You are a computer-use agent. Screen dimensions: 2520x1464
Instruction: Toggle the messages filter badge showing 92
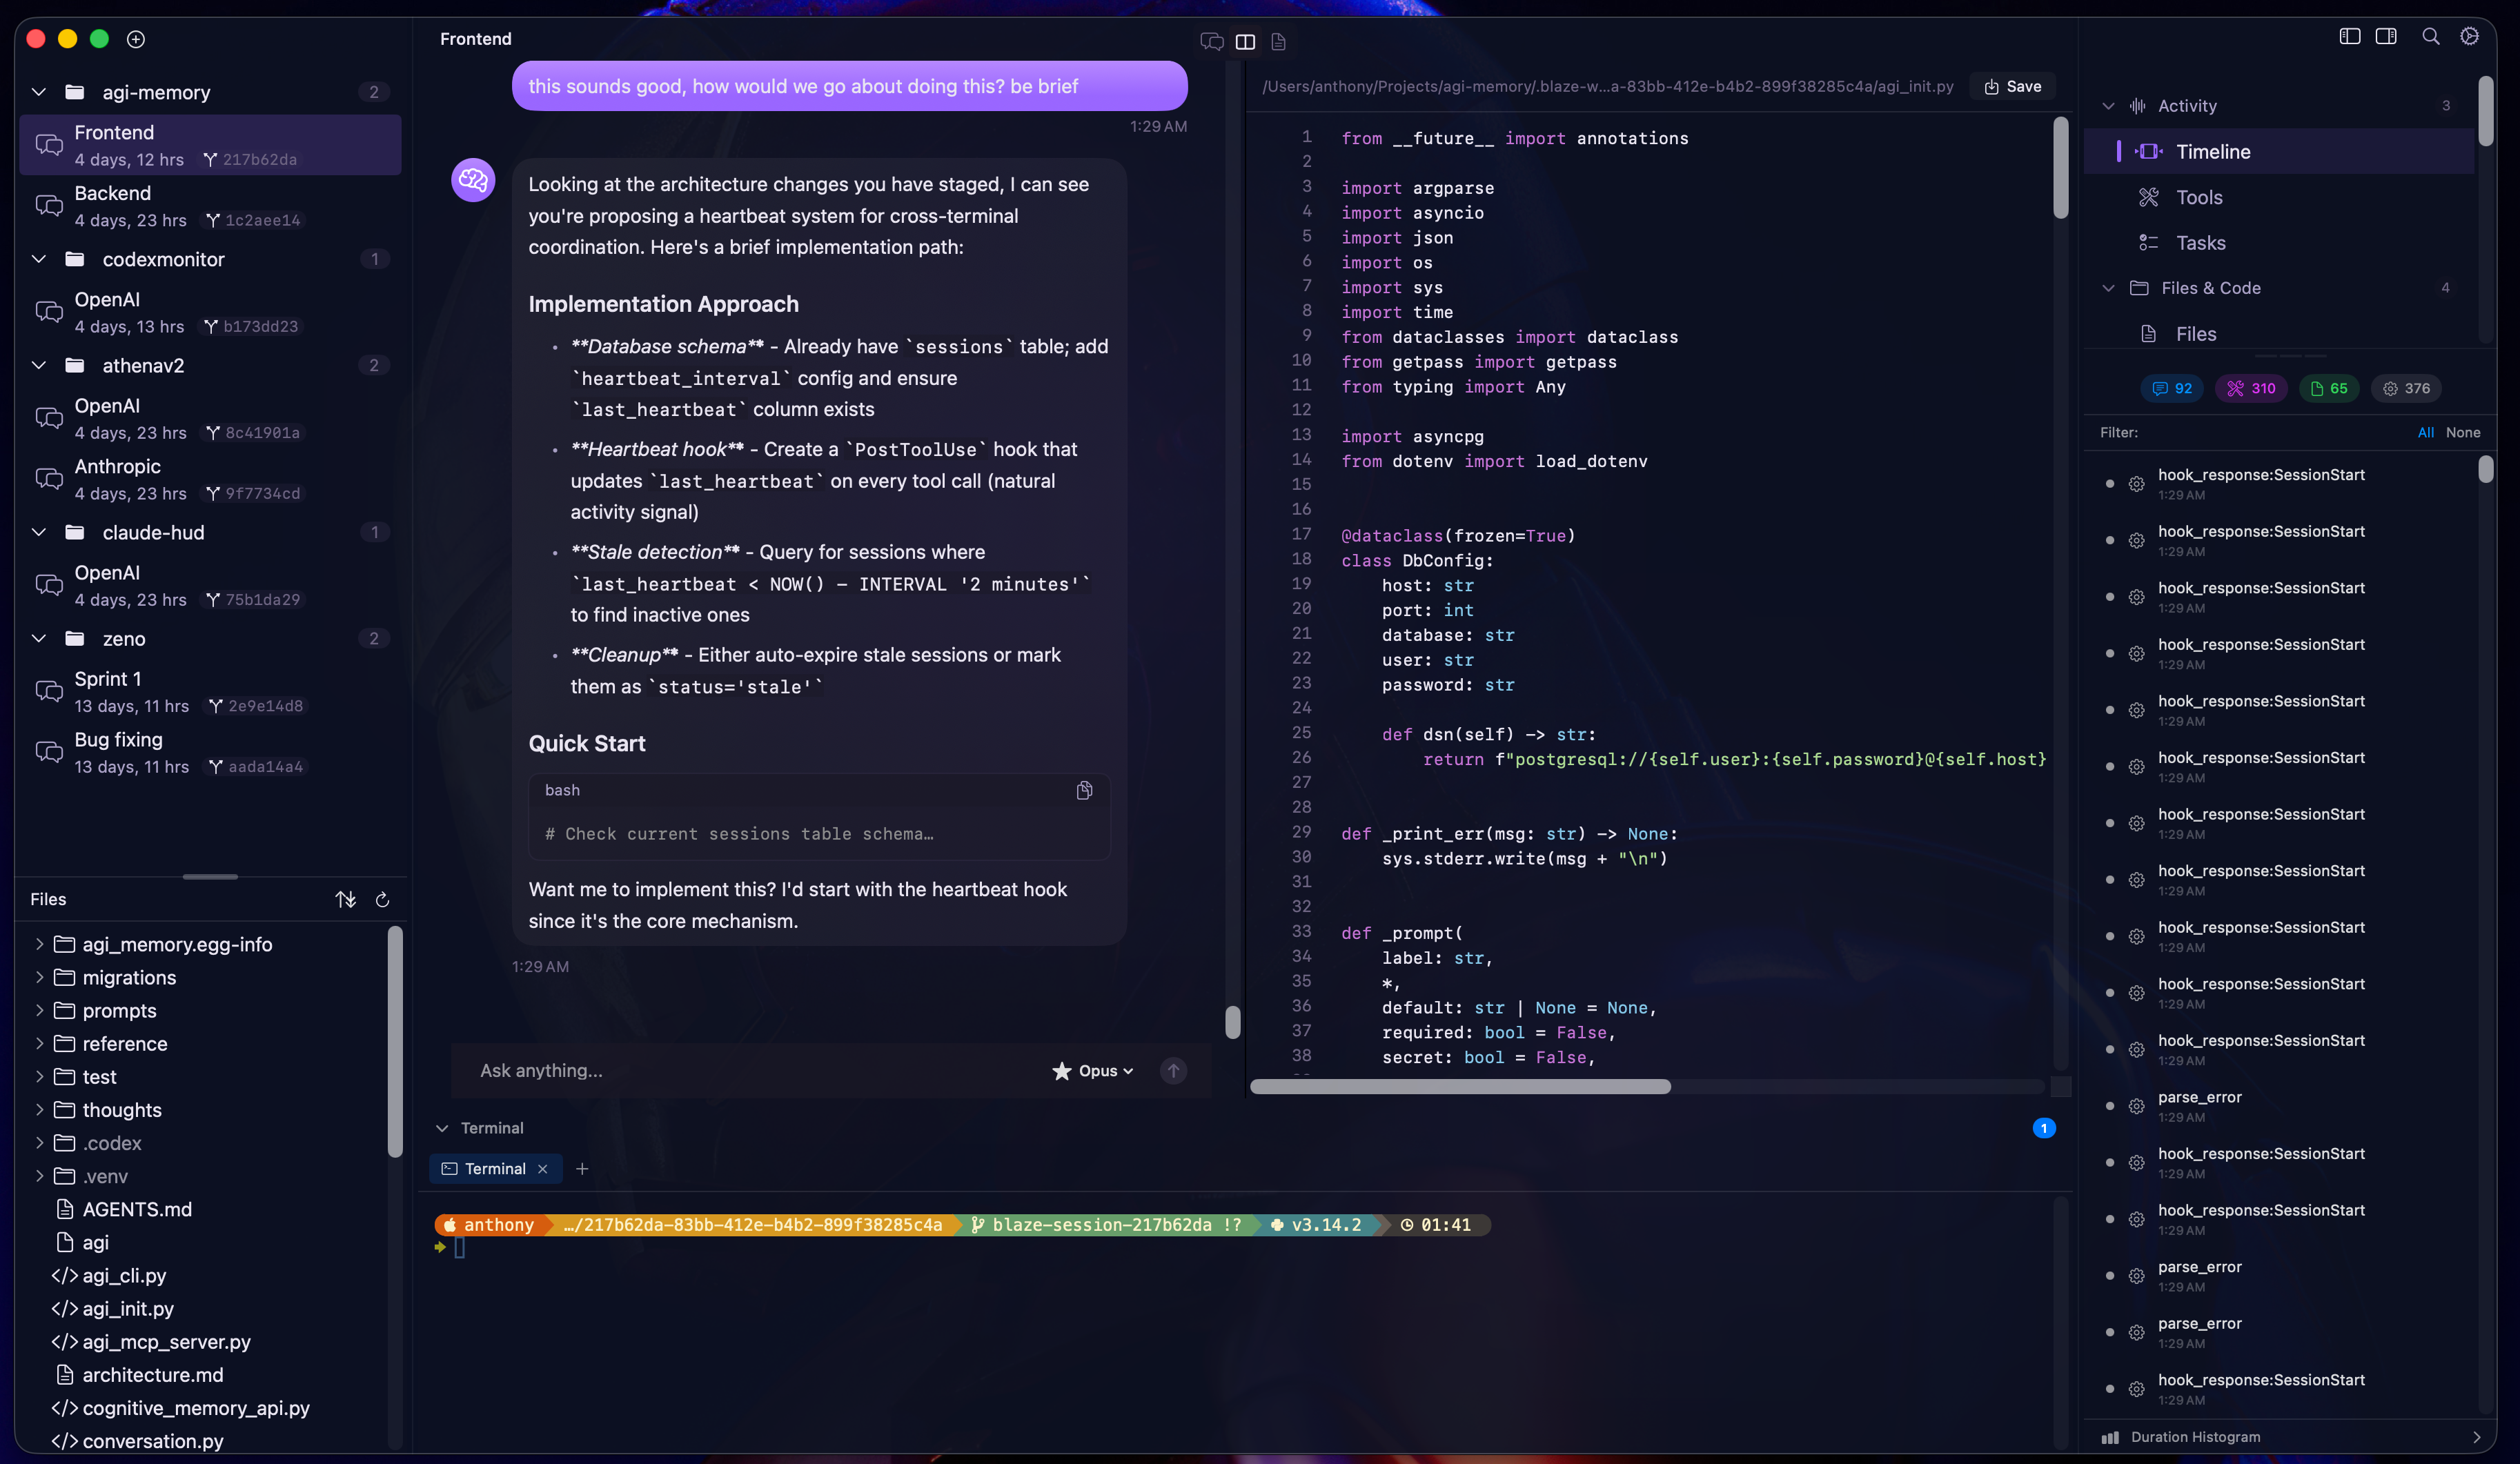[2172, 389]
